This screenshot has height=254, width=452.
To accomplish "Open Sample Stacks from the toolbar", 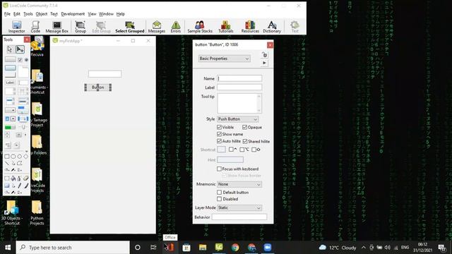I will tap(200, 27).
